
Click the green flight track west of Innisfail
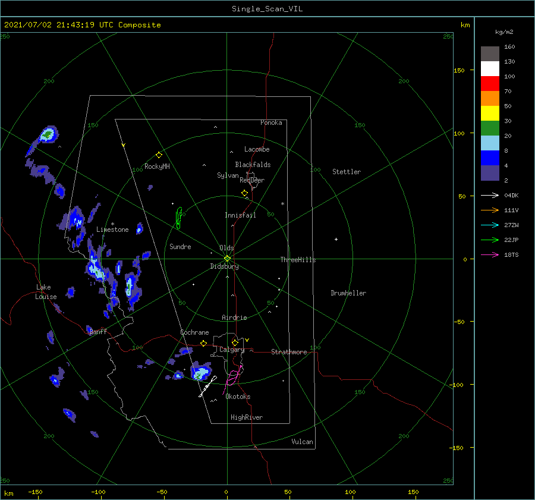click(178, 218)
